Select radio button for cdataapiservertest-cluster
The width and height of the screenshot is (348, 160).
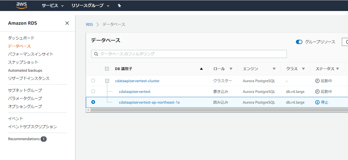click(93, 81)
